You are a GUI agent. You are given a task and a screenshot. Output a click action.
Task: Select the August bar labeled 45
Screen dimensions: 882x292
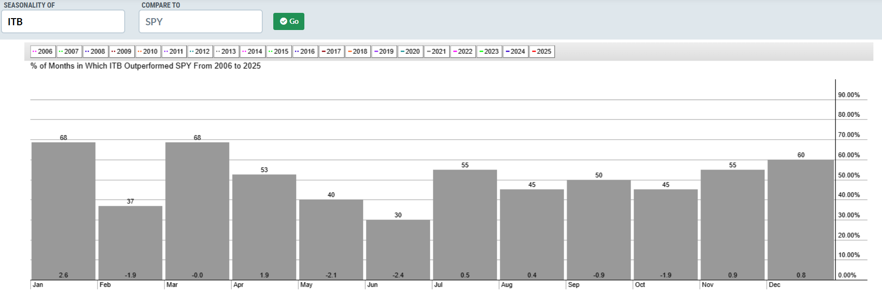pyautogui.click(x=532, y=234)
